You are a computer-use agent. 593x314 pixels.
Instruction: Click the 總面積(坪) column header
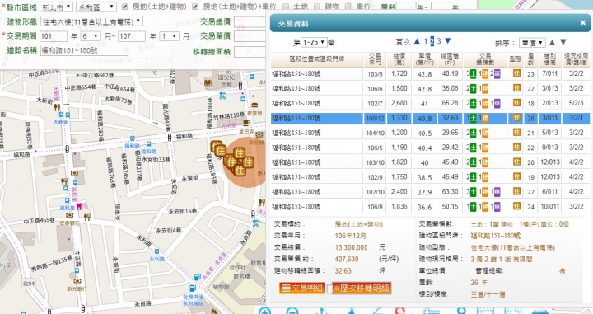[x=450, y=59]
